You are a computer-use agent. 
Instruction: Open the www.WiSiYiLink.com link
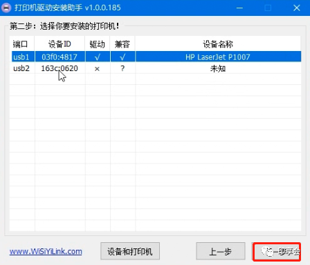pos(46,251)
